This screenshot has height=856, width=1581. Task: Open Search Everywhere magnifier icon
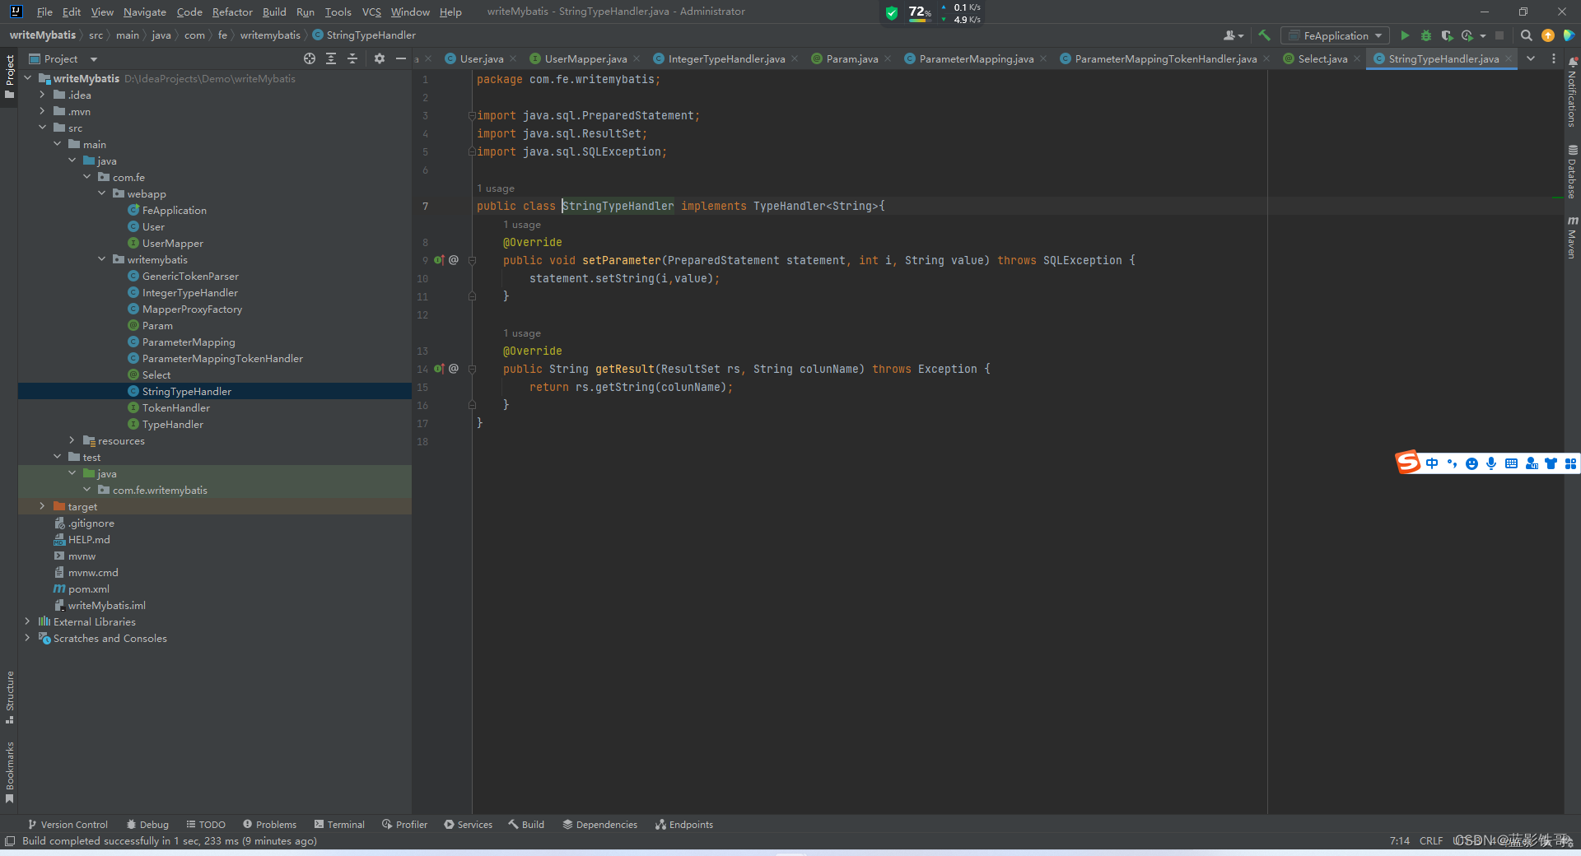tap(1526, 35)
